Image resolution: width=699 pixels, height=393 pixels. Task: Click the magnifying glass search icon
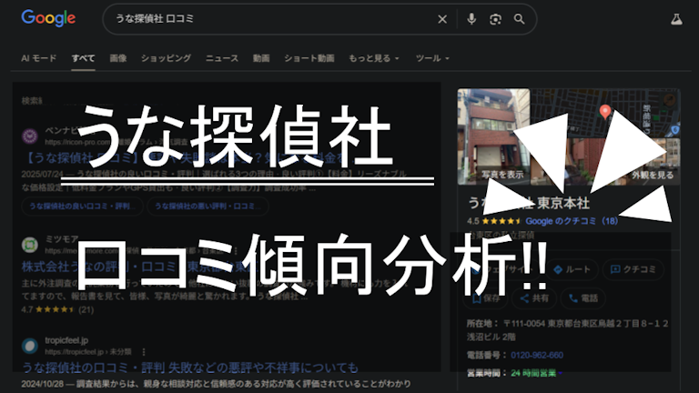pos(519,19)
